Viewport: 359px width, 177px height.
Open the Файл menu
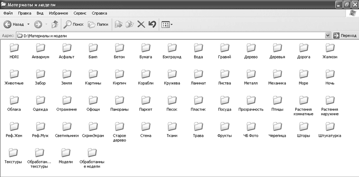tap(8, 13)
